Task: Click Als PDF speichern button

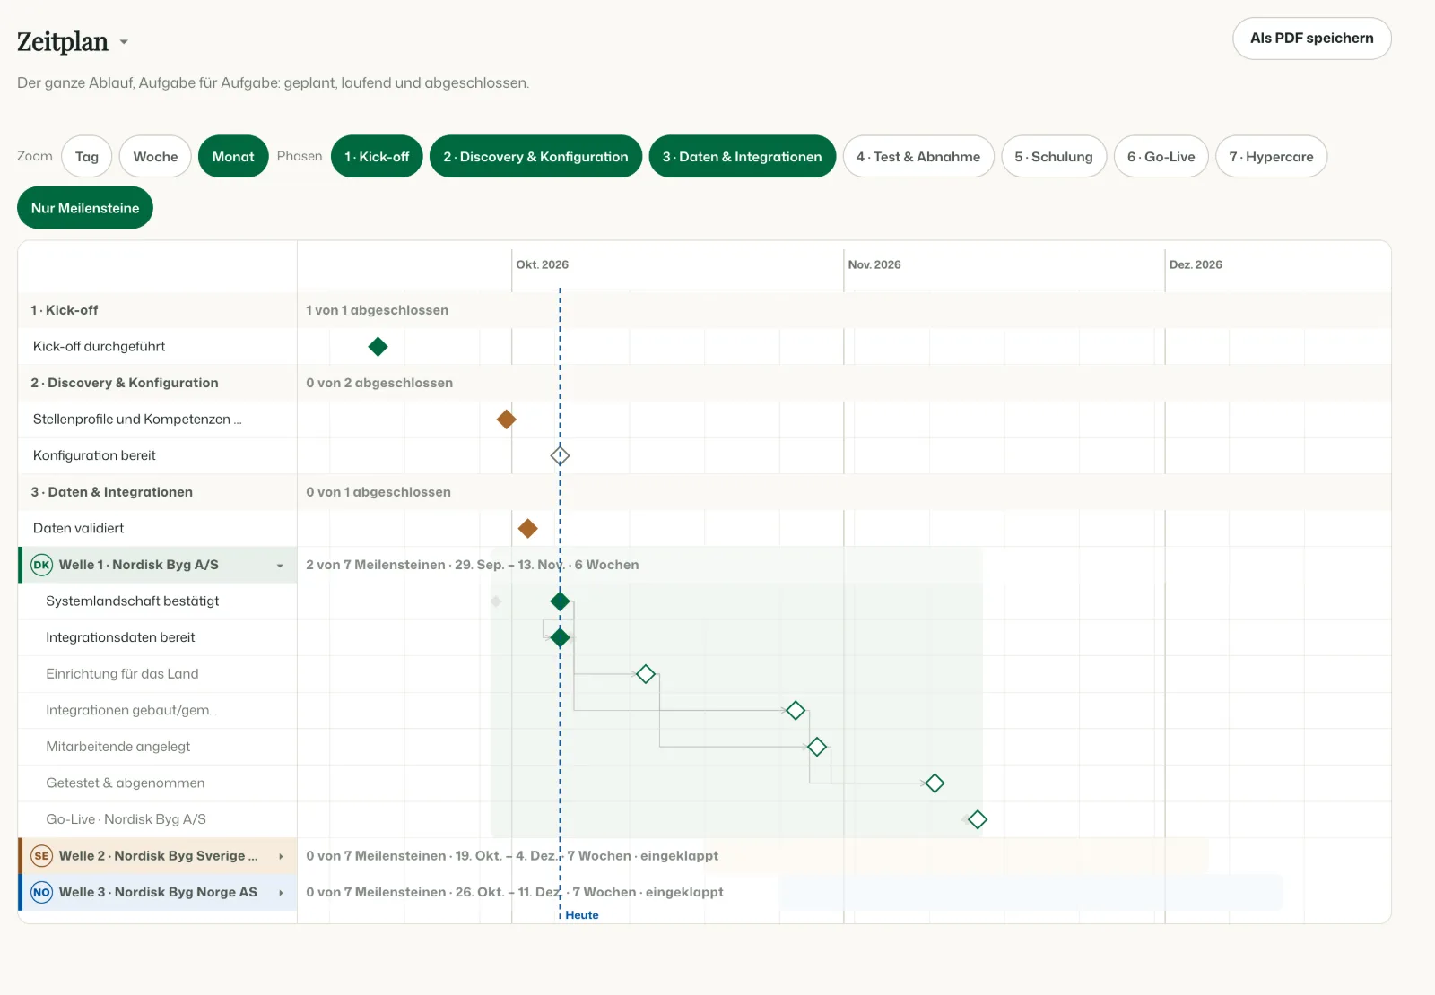Action: tap(1311, 39)
